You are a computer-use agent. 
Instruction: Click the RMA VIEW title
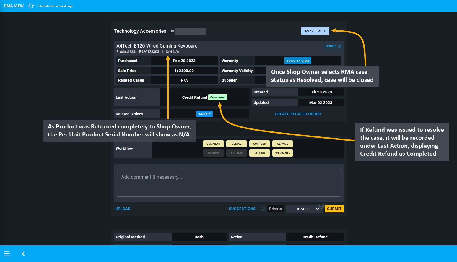14,6
